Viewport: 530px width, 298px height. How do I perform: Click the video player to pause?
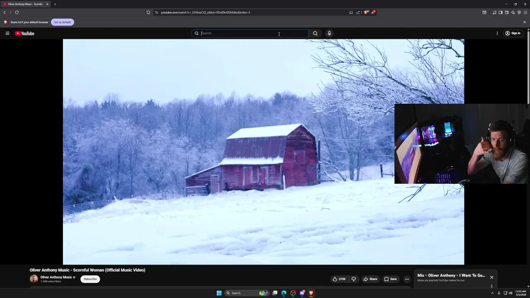click(263, 152)
